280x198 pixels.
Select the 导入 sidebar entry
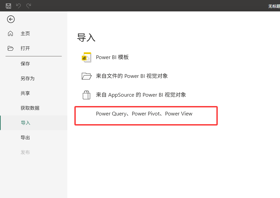34,123
